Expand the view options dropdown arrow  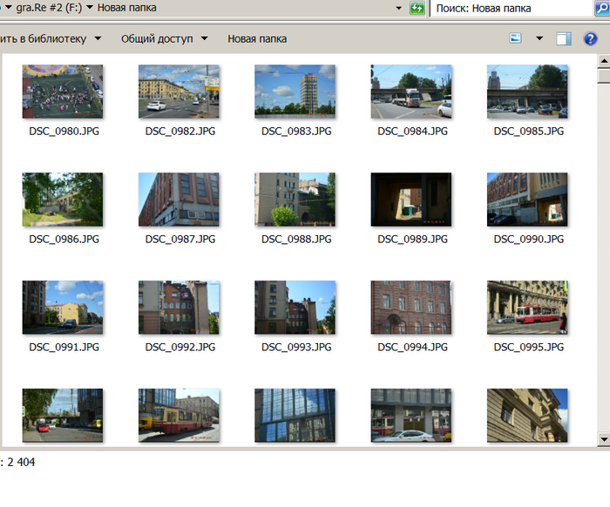tap(539, 38)
